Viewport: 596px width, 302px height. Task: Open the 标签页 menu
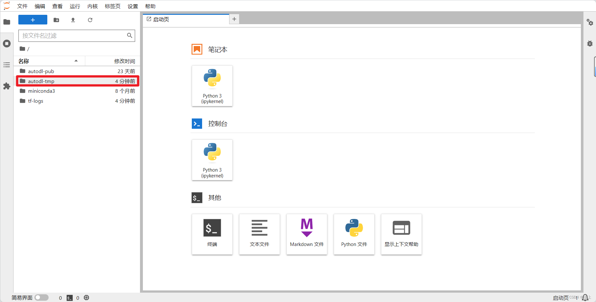click(113, 6)
